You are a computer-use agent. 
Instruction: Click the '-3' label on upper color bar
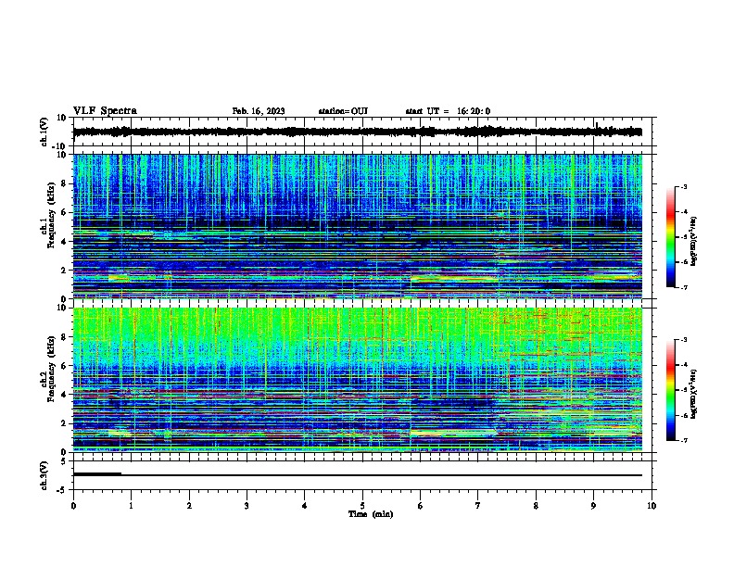coord(684,187)
